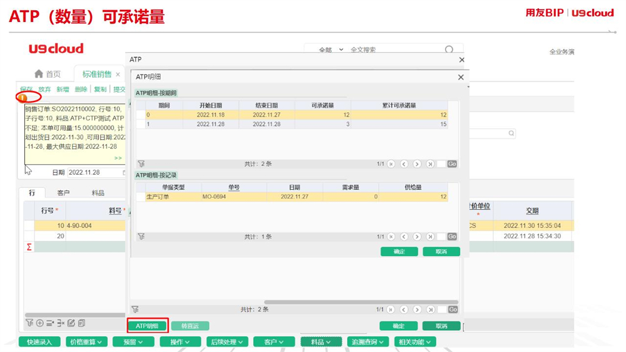Click filter icon in sales order line toolbar
Viewport: 626px width, 352px height.
coord(29,323)
